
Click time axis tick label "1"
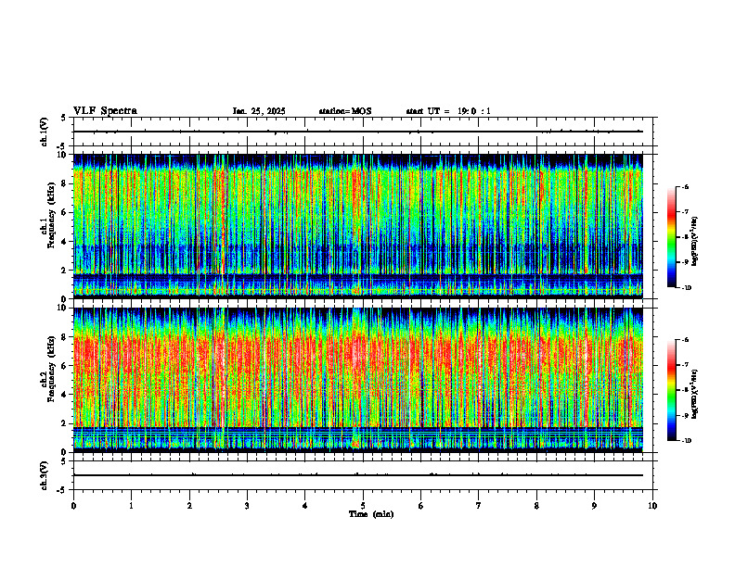click(x=131, y=506)
